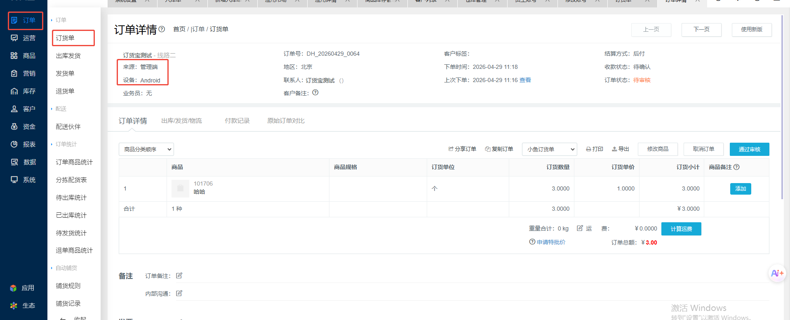Select 退单商品统计 in submenu
The width and height of the screenshot is (790, 320).
pyautogui.click(x=74, y=250)
